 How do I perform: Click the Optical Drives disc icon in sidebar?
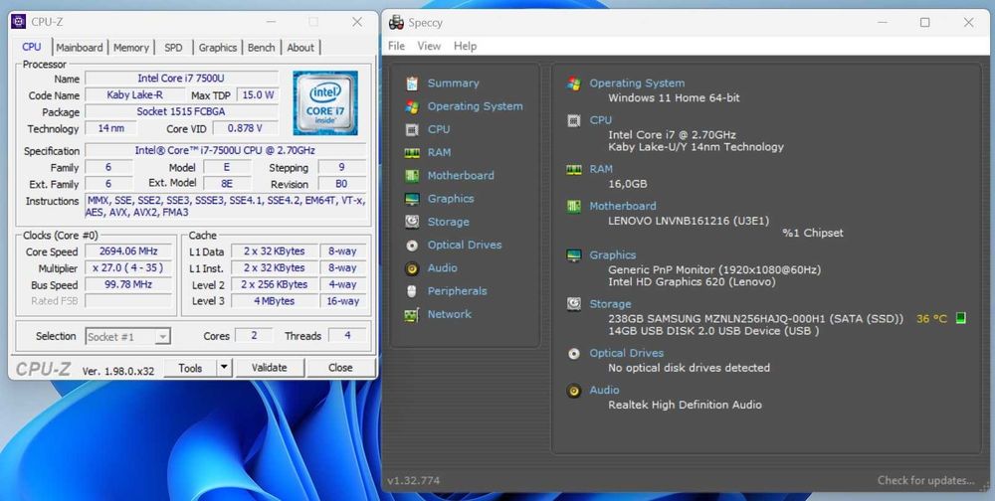point(412,246)
